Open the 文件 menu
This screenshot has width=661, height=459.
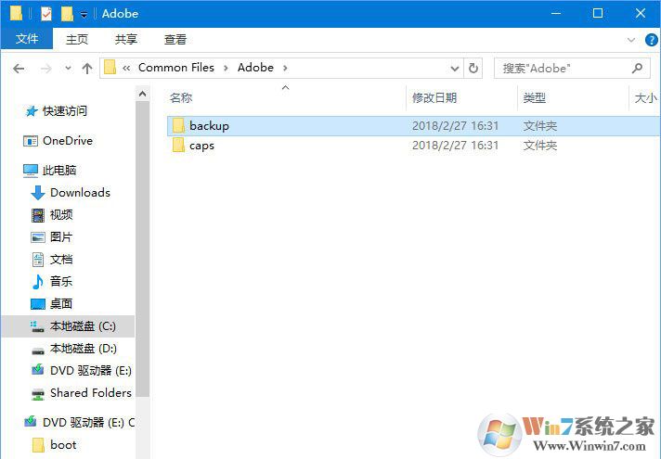click(x=27, y=39)
